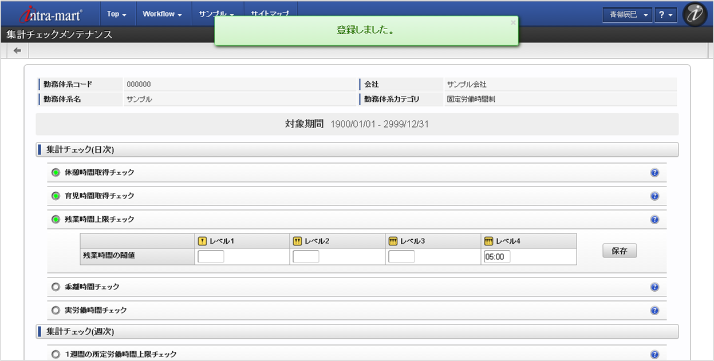Expand the 乖離時間チェック panel
This screenshot has width=714, height=361.
pos(357,287)
